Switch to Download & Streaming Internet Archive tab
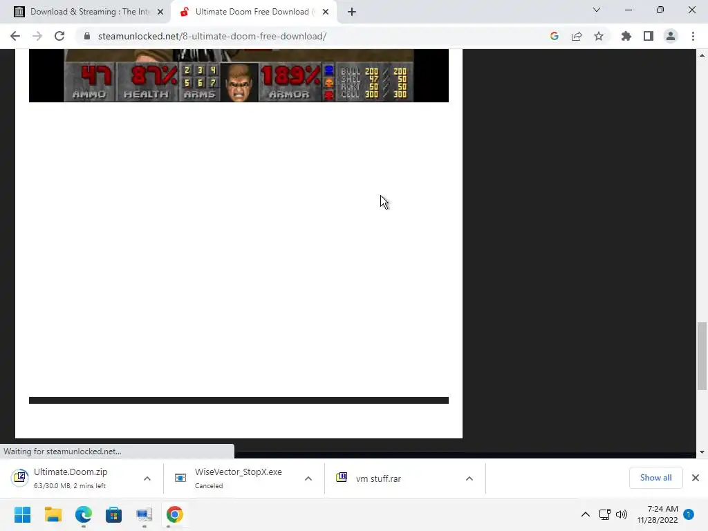 (x=85, y=12)
